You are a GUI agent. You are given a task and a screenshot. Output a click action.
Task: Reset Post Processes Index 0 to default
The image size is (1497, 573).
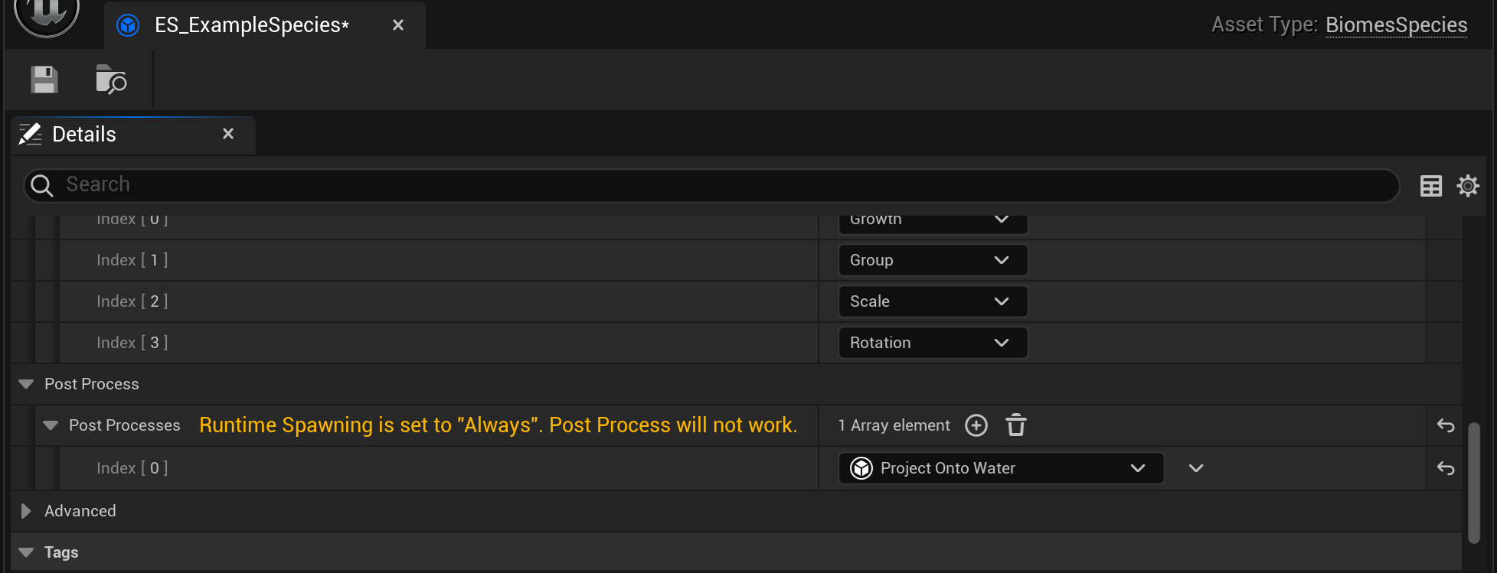pyautogui.click(x=1445, y=468)
